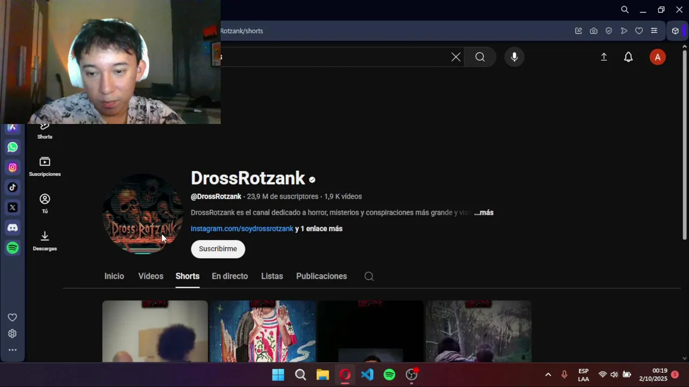This screenshot has height=387, width=689.
Task: Open X (Twitter) in the Opera sidebar
Action: click(12, 207)
